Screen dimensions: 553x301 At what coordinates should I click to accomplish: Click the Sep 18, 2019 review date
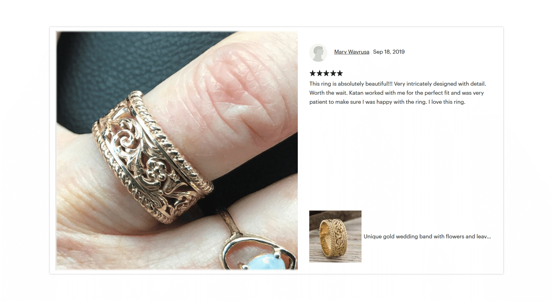pyautogui.click(x=389, y=52)
